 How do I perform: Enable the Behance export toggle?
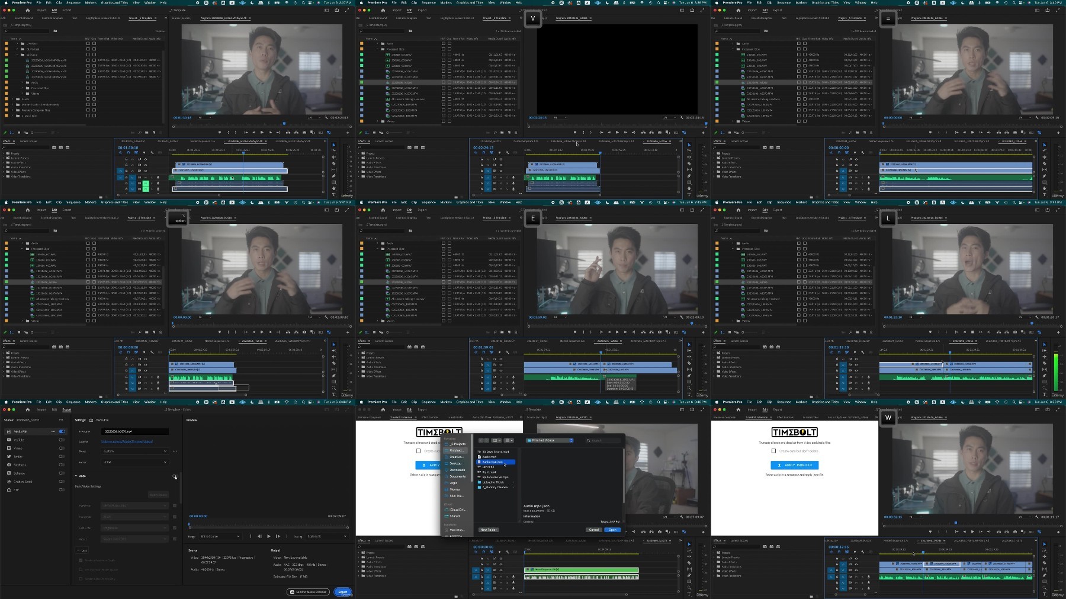[x=62, y=473]
